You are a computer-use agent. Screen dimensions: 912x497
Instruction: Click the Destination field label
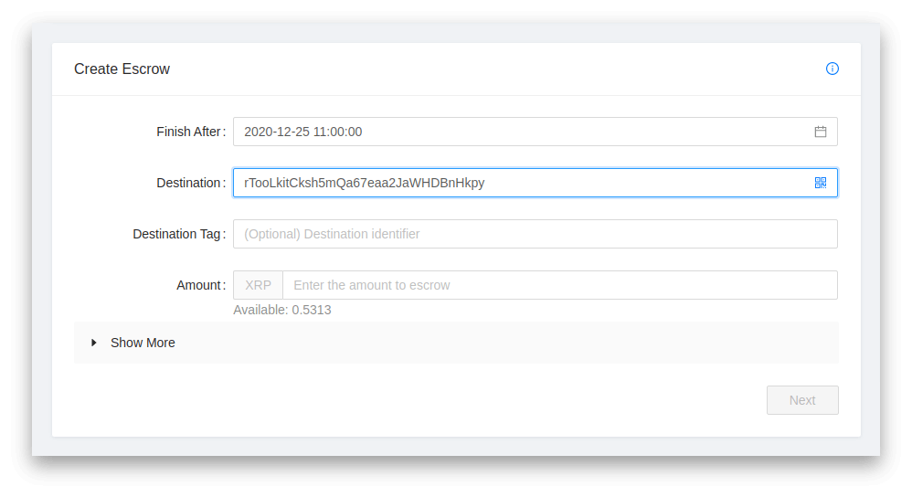coord(191,183)
